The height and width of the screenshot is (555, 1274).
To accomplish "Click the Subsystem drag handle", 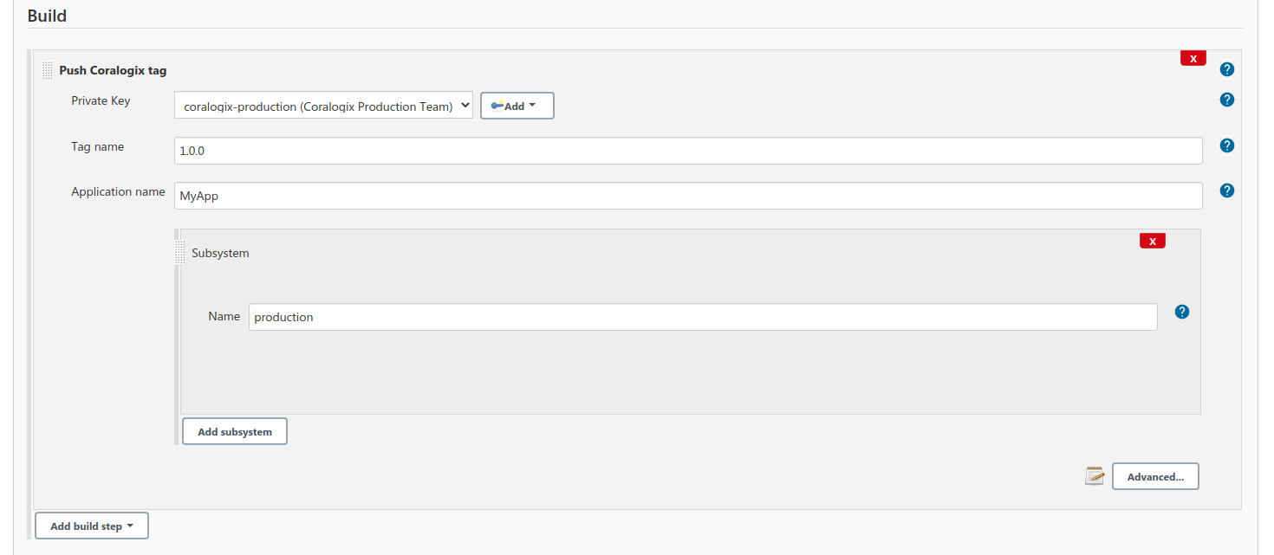I will tap(180, 253).
